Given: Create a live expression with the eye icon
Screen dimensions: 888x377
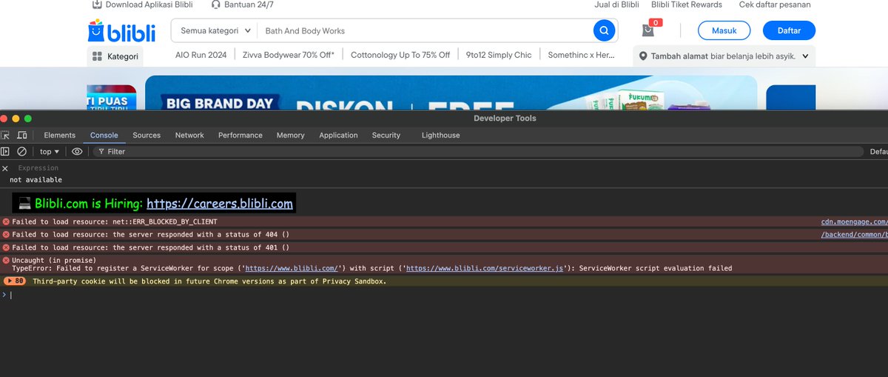Looking at the screenshot, I should [x=77, y=151].
